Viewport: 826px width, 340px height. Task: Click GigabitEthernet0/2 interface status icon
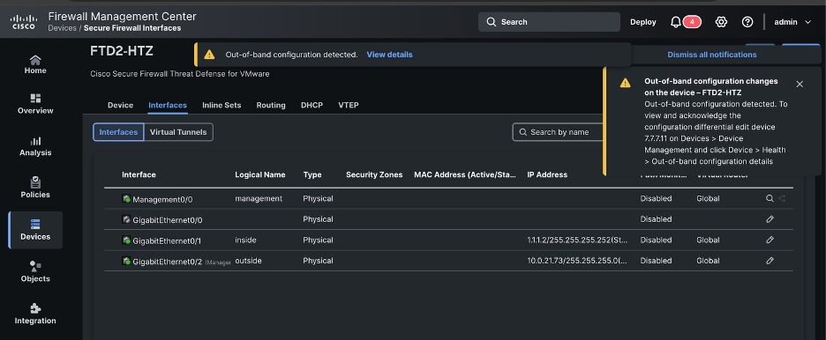(x=126, y=261)
